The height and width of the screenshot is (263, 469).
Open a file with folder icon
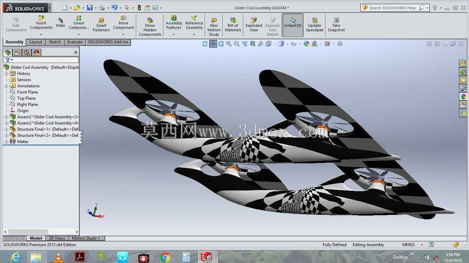point(77,8)
